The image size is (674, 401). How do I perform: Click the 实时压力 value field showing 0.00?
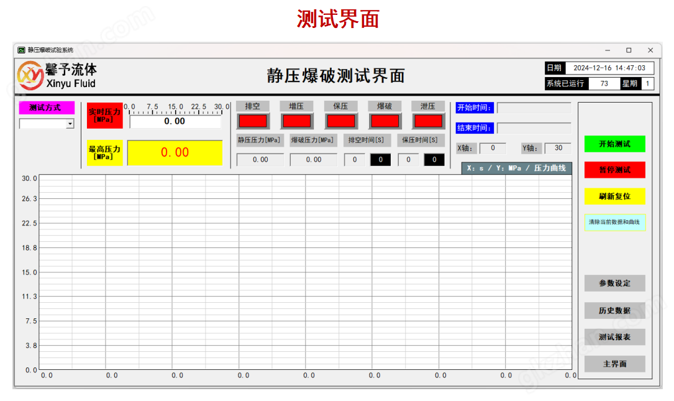175,121
